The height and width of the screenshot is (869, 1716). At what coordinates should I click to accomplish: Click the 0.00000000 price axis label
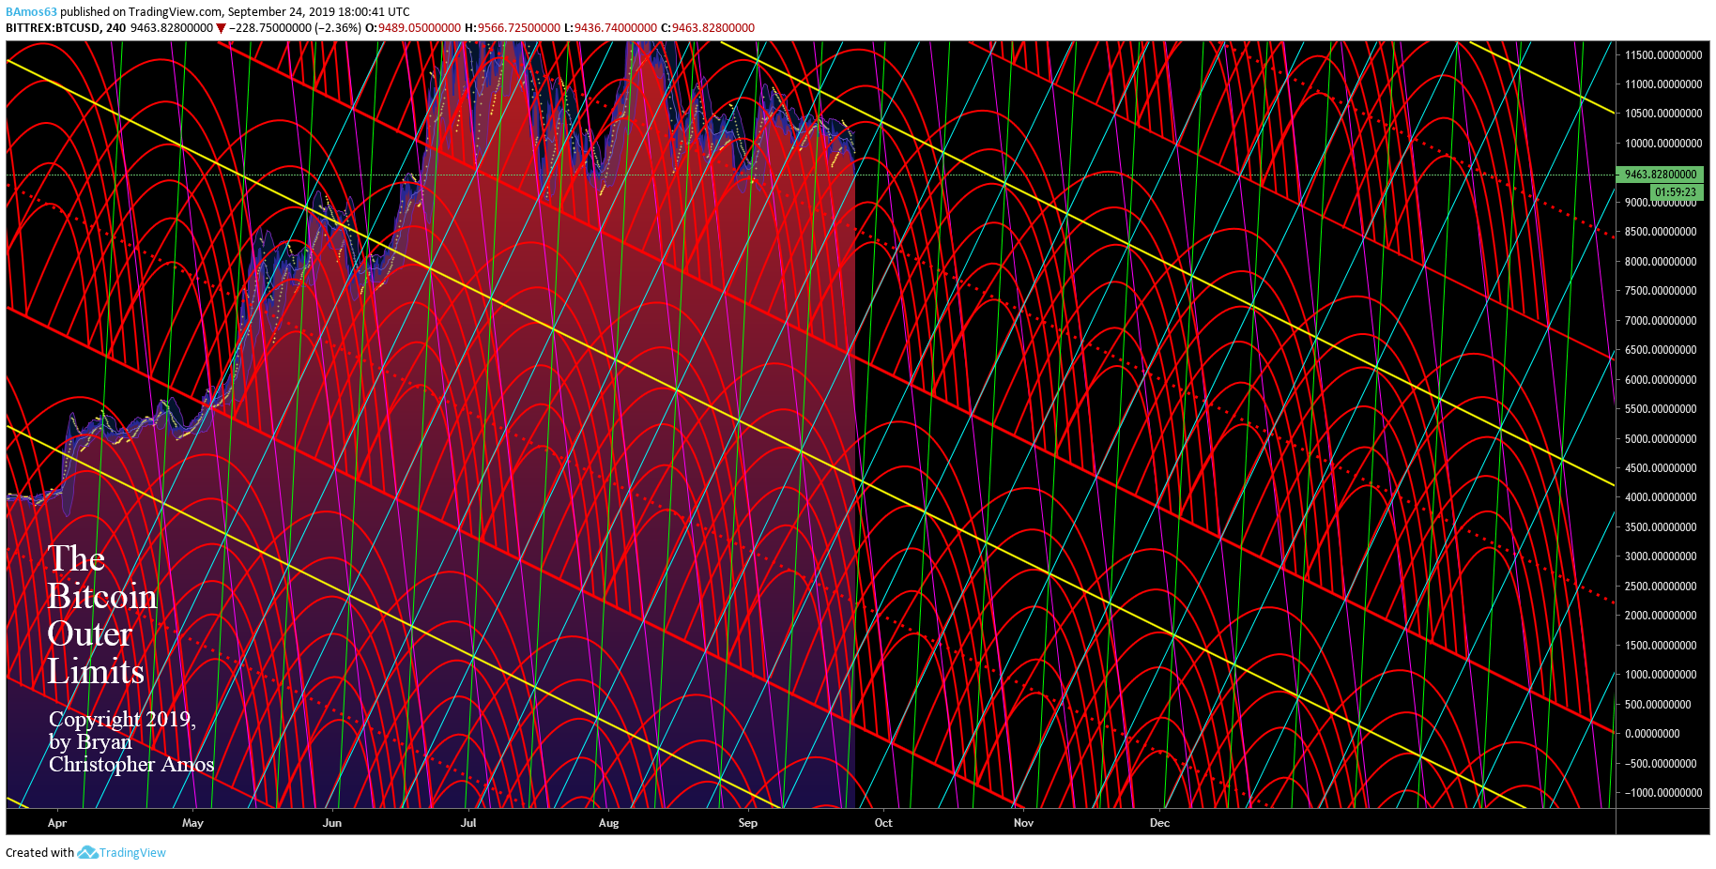(1653, 734)
